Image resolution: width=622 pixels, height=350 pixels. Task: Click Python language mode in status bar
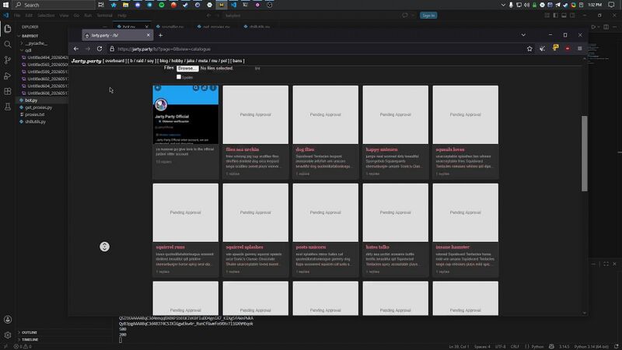(x=537, y=346)
